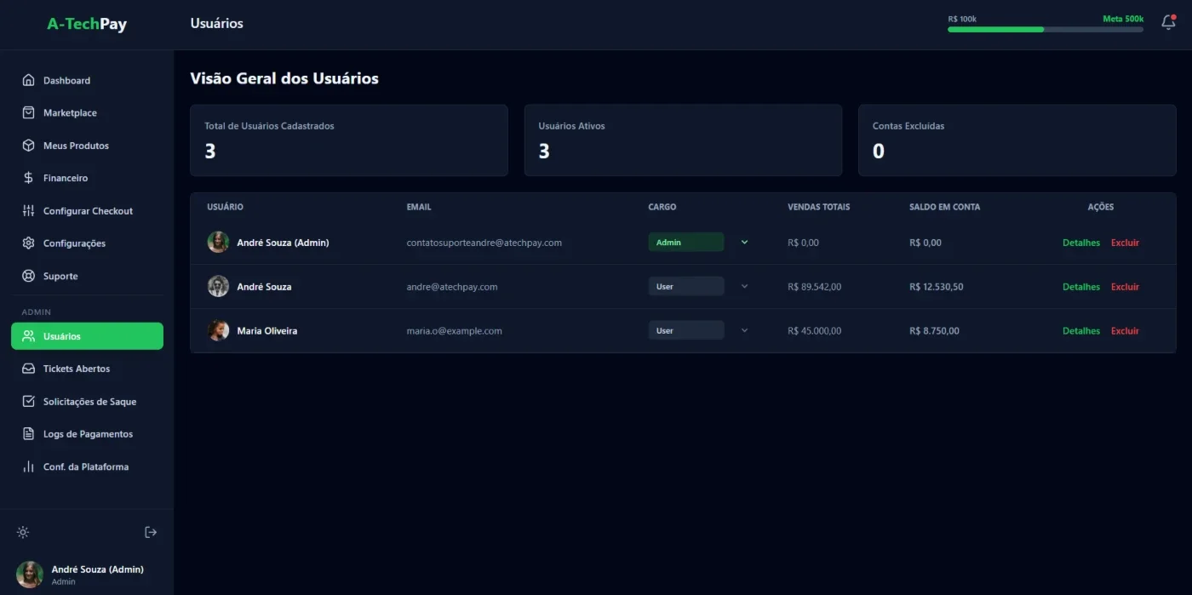This screenshot has width=1192, height=595.
Task: Click the Conf. da Plataforma chart icon
Action: click(x=28, y=466)
